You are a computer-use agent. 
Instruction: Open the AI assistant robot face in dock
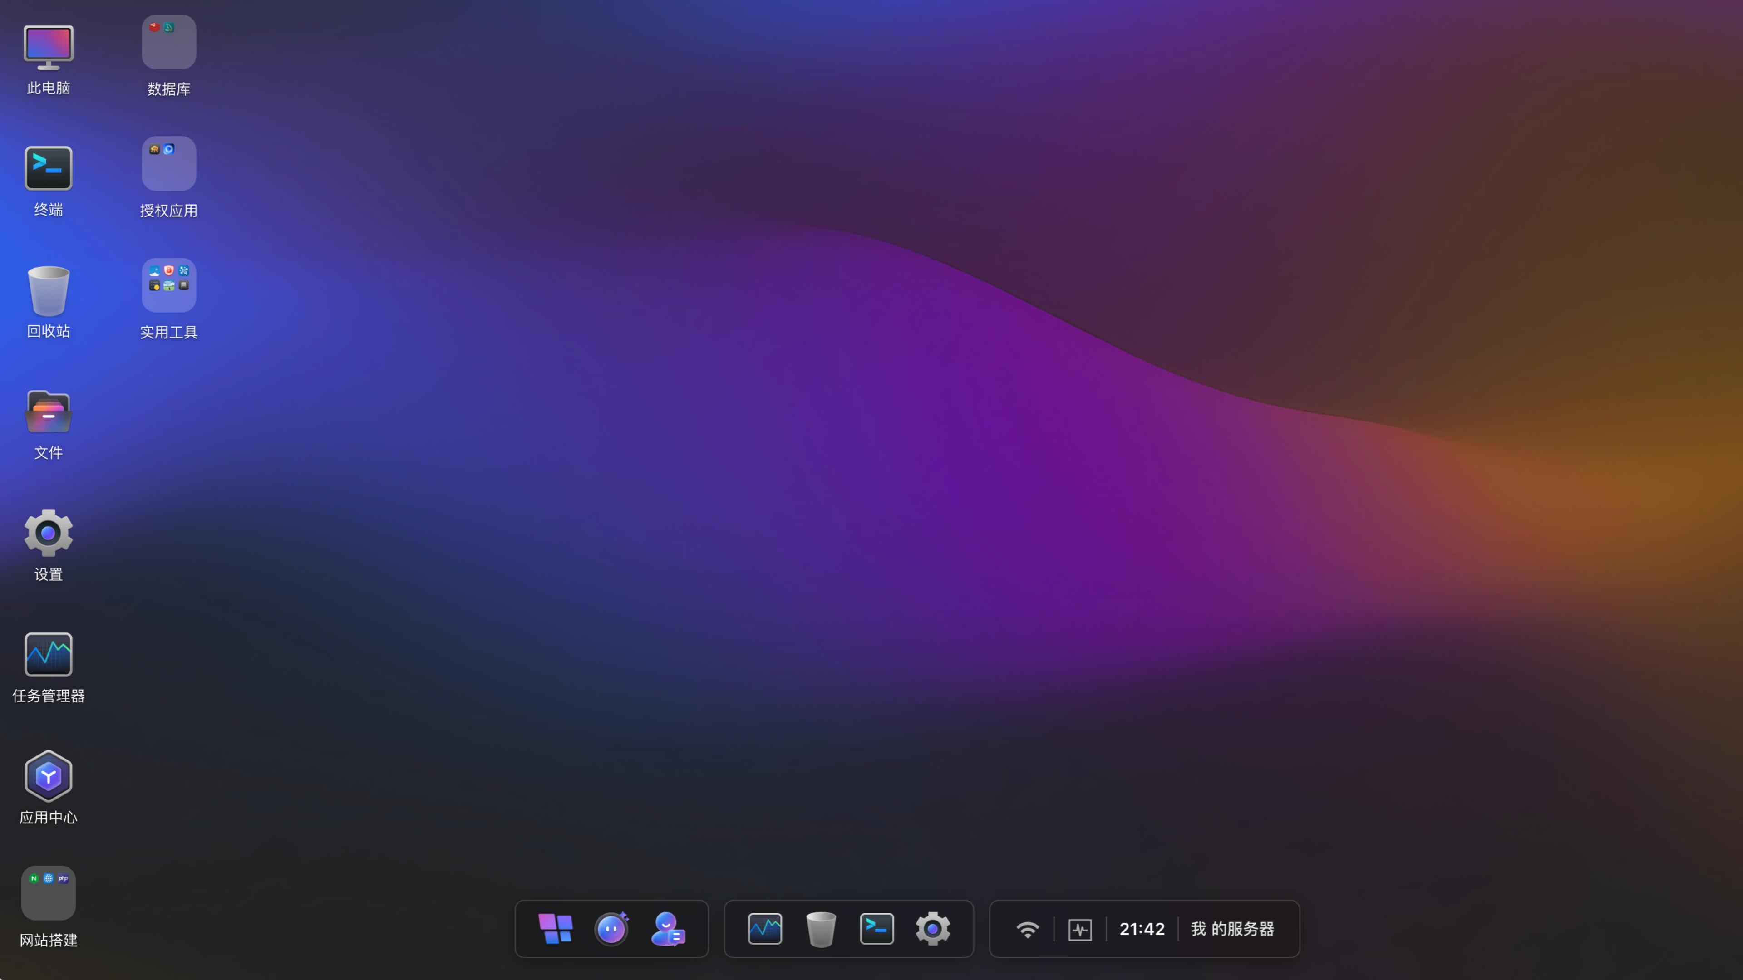(611, 929)
